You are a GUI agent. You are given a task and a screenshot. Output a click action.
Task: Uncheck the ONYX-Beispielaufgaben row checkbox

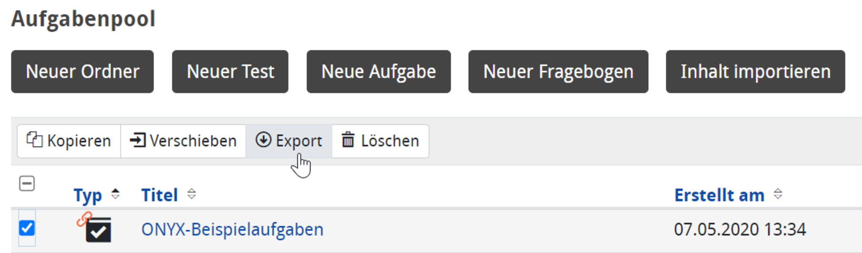click(x=27, y=228)
